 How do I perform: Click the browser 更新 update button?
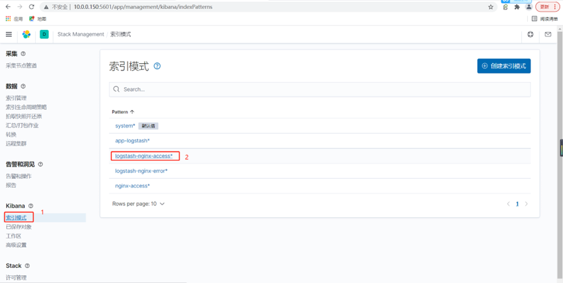pyautogui.click(x=547, y=7)
